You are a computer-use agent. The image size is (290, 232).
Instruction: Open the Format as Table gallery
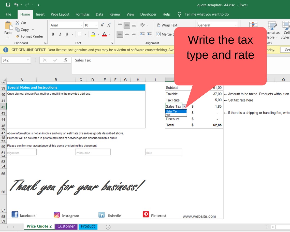point(272,30)
